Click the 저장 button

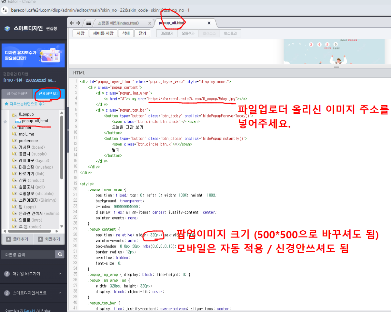click(80, 33)
